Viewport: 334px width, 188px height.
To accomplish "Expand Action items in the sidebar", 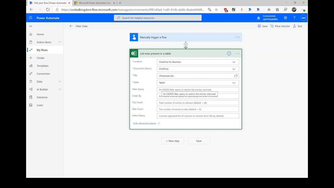I will click(60, 42).
